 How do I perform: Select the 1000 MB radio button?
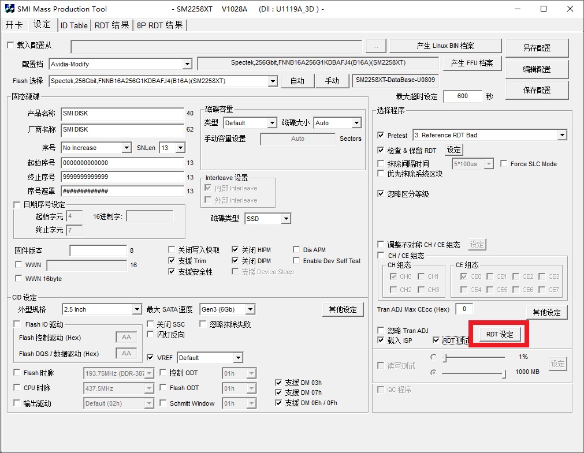coord(433,372)
